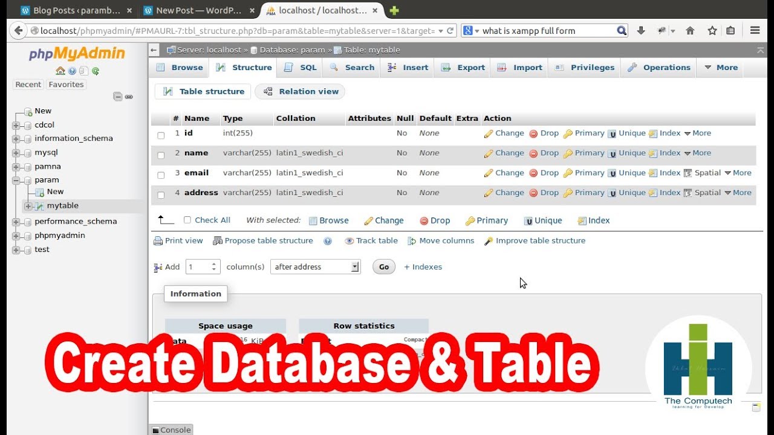
Task: Open the More tab dropdown in top menu
Action: [x=721, y=68]
